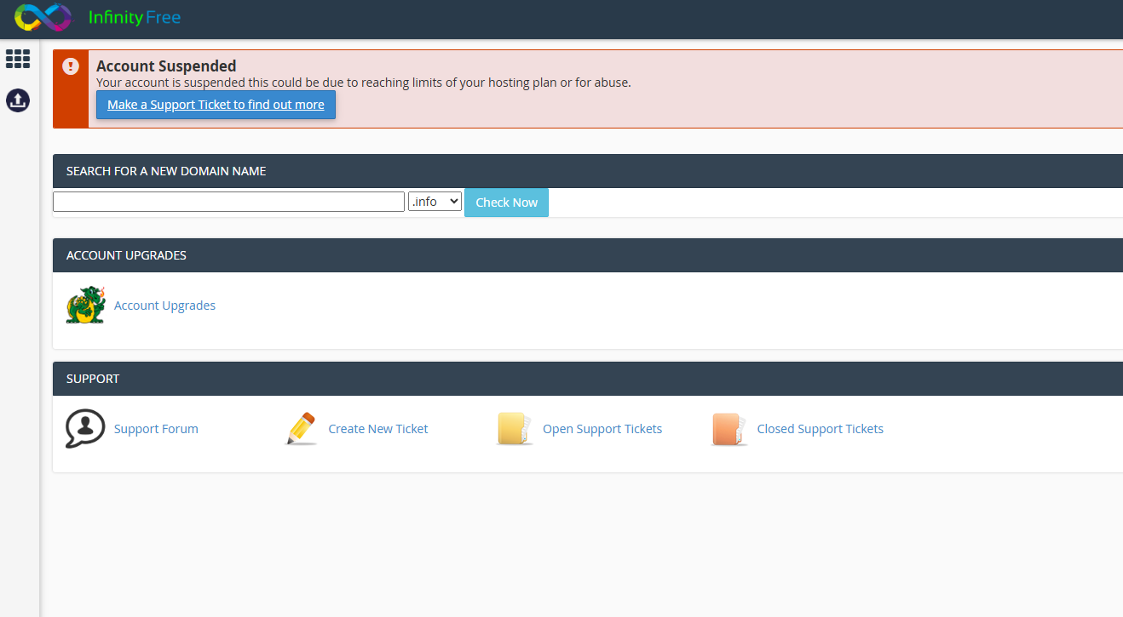Screen dimensions: 1123x617
Task: Click the upload icon in left sidebar
Action: coord(18,100)
